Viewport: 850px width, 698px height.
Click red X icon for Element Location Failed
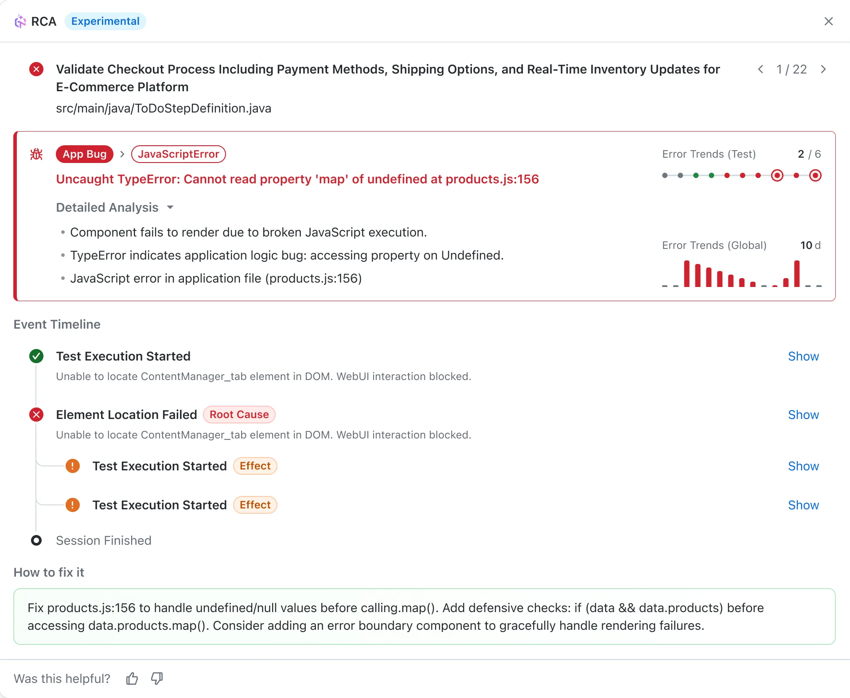coord(36,415)
